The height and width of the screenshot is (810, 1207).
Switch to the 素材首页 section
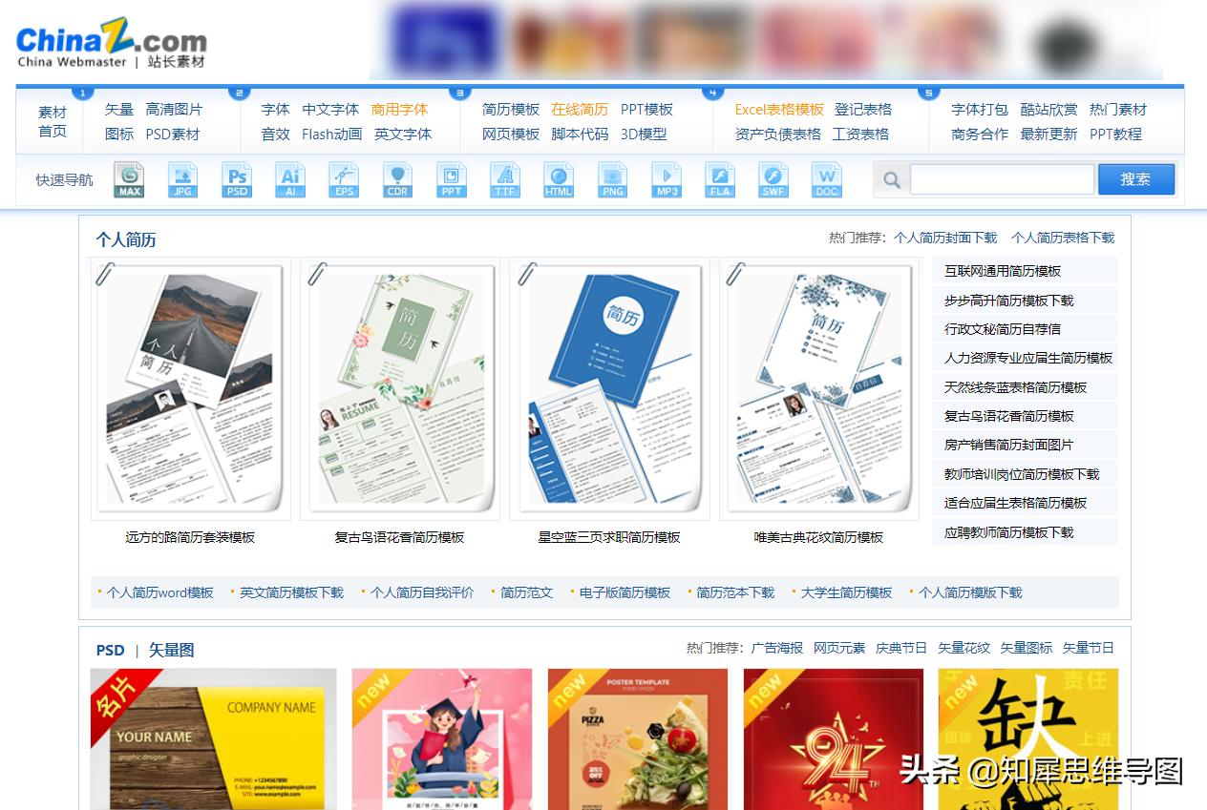(52, 121)
